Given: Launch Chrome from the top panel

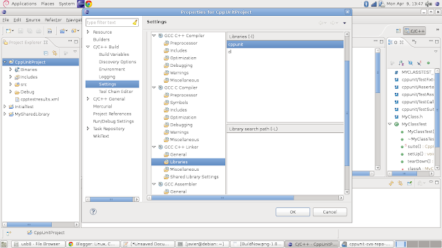Looking at the screenshot, I should point(89,3).
